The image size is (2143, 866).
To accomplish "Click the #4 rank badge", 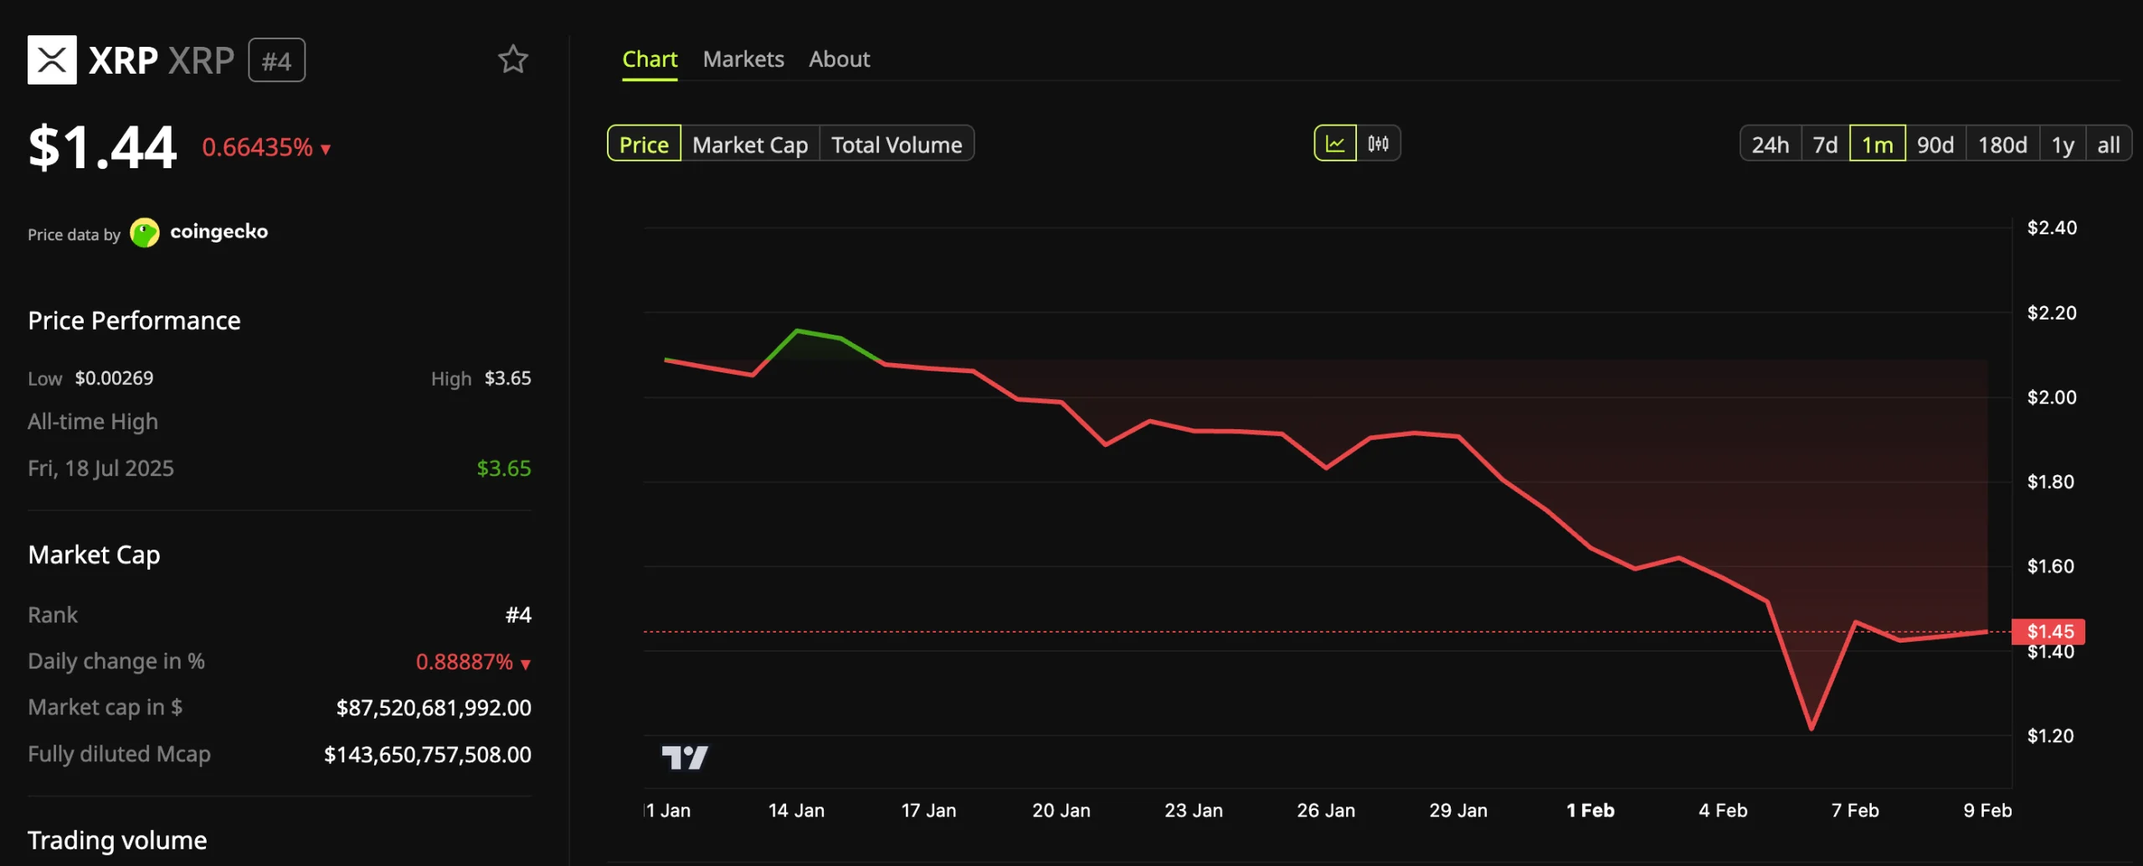I will (277, 59).
